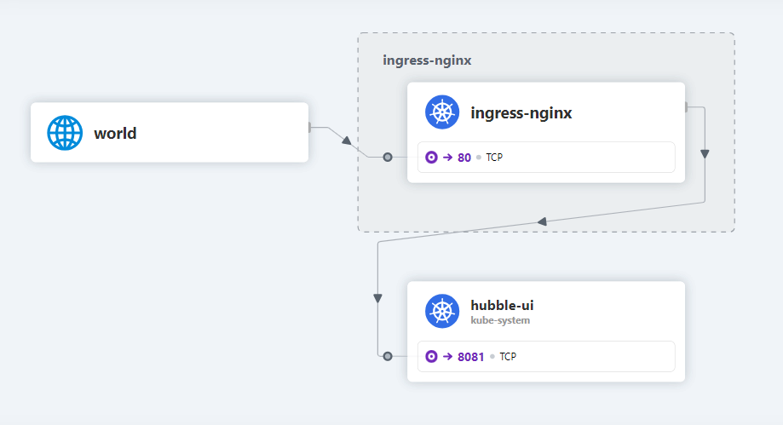Click the left-pointing arrowhead on the diagonal flow line
This screenshot has height=425, width=783.
coord(542,221)
